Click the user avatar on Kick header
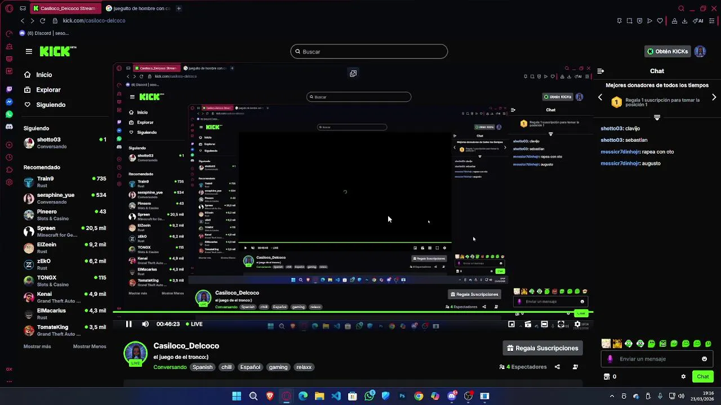 click(x=700, y=51)
